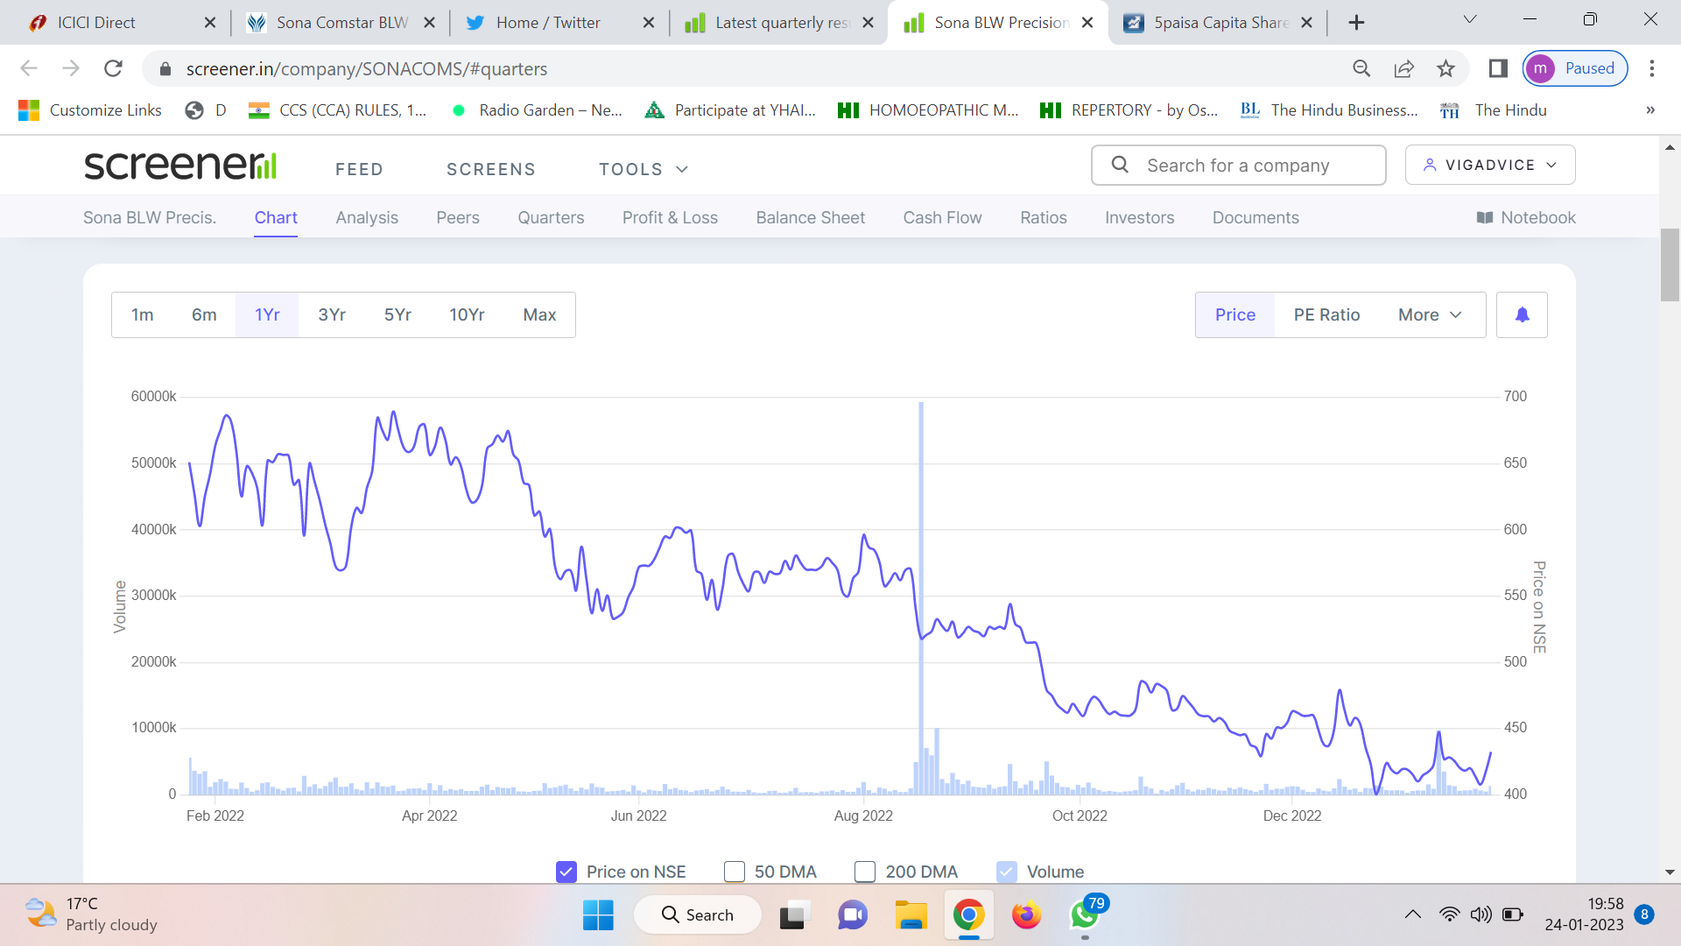Switch chart to PE Ratio view

point(1326,314)
